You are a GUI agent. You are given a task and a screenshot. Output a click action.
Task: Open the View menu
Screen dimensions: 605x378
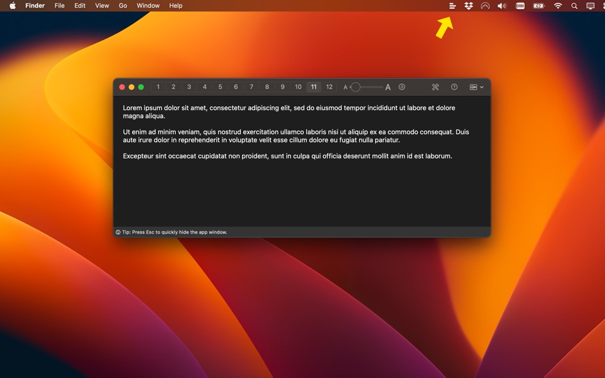(102, 6)
